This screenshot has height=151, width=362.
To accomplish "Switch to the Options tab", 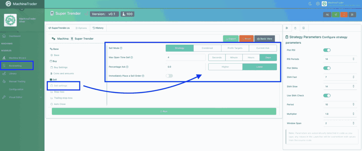I will coord(81,28).
